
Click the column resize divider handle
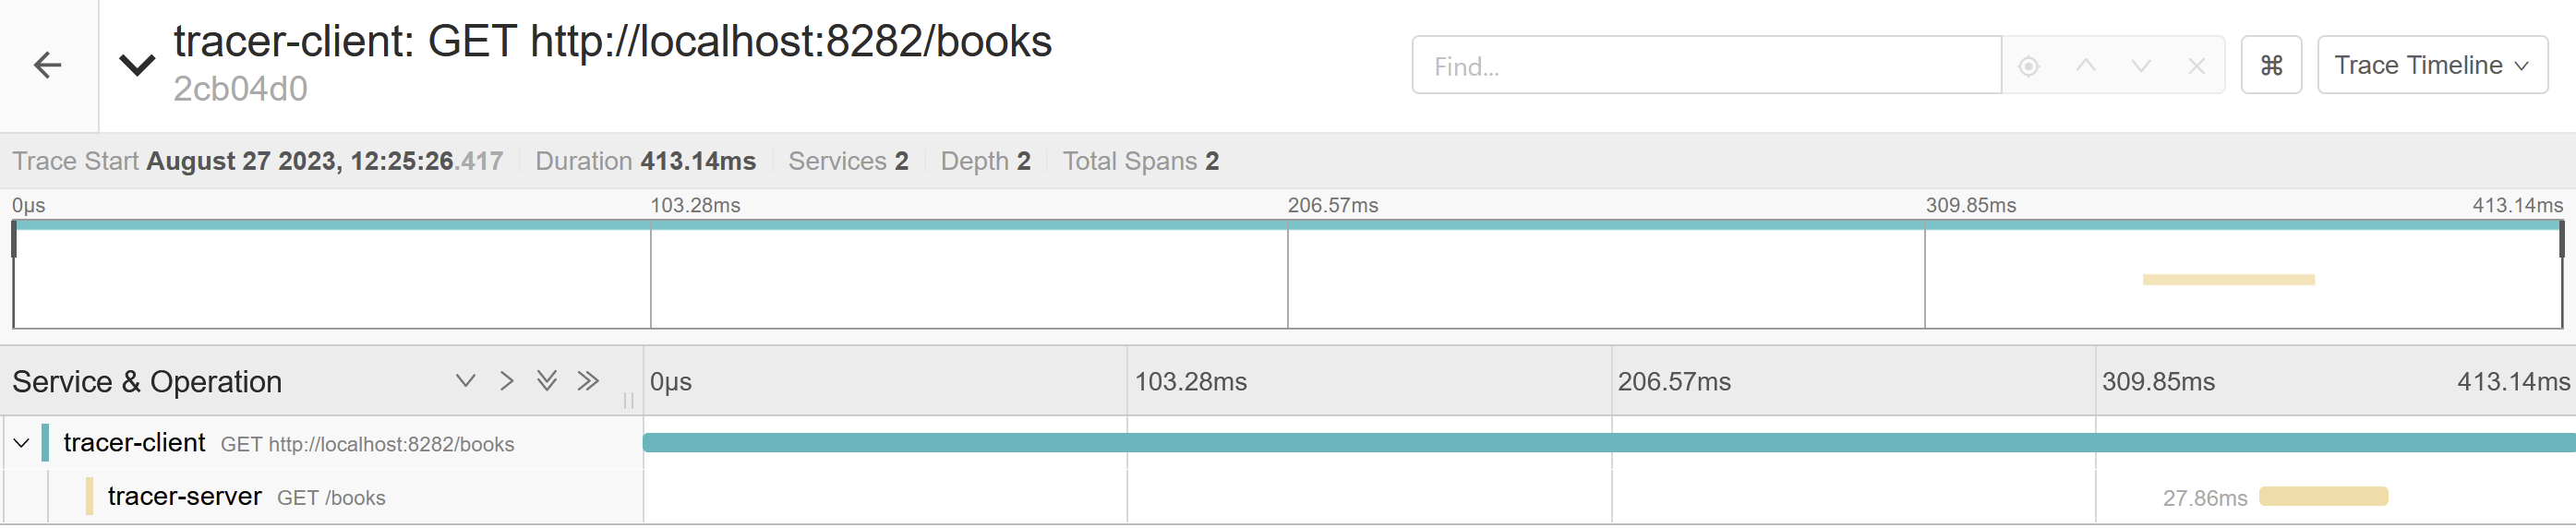coord(628,400)
